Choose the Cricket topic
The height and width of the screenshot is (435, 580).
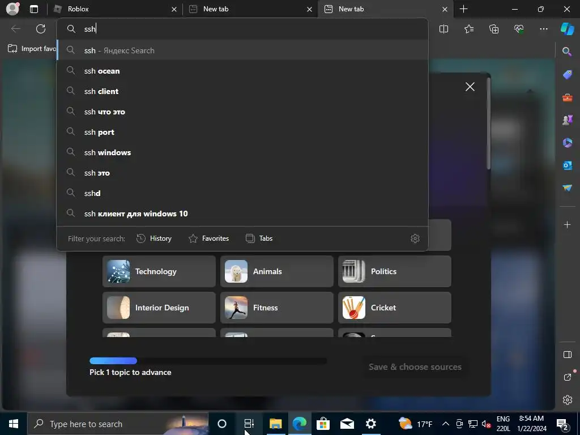pos(395,308)
